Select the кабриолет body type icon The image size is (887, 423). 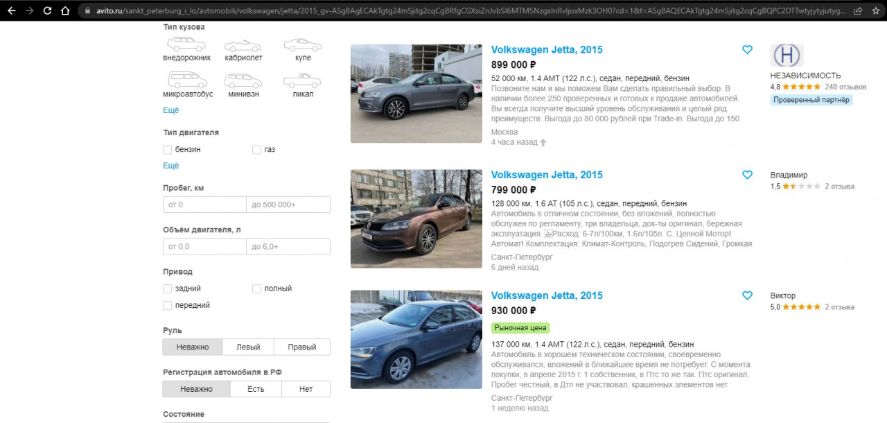(x=243, y=46)
